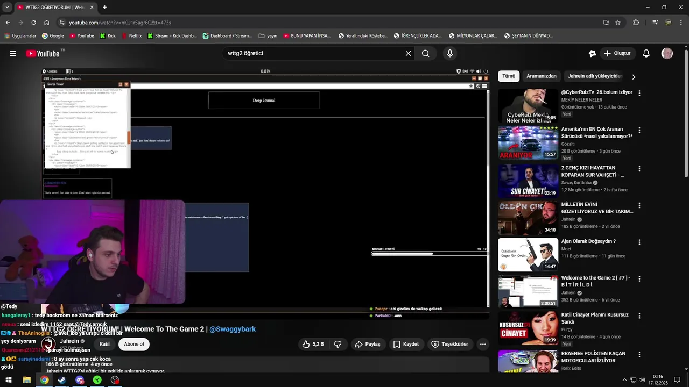Open a new browser tab
This screenshot has width=689, height=387.
[104, 8]
